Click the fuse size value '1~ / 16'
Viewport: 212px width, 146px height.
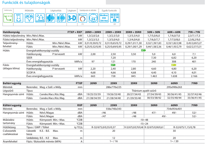point(114,141)
